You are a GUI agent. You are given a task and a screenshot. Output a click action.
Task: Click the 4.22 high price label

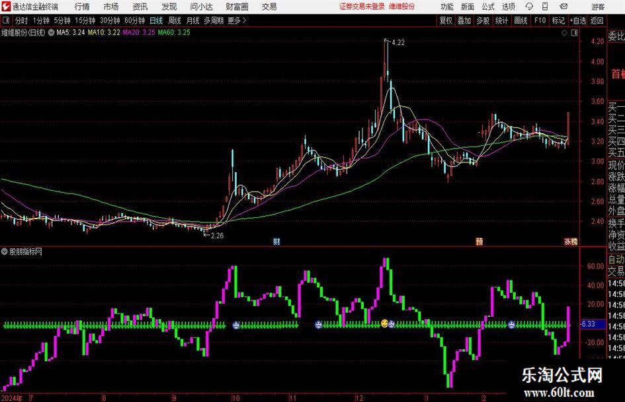point(398,42)
